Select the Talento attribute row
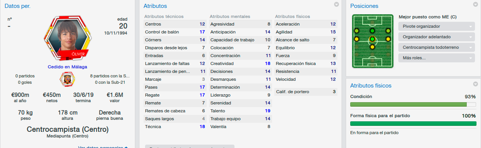 click(x=241, y=111)
